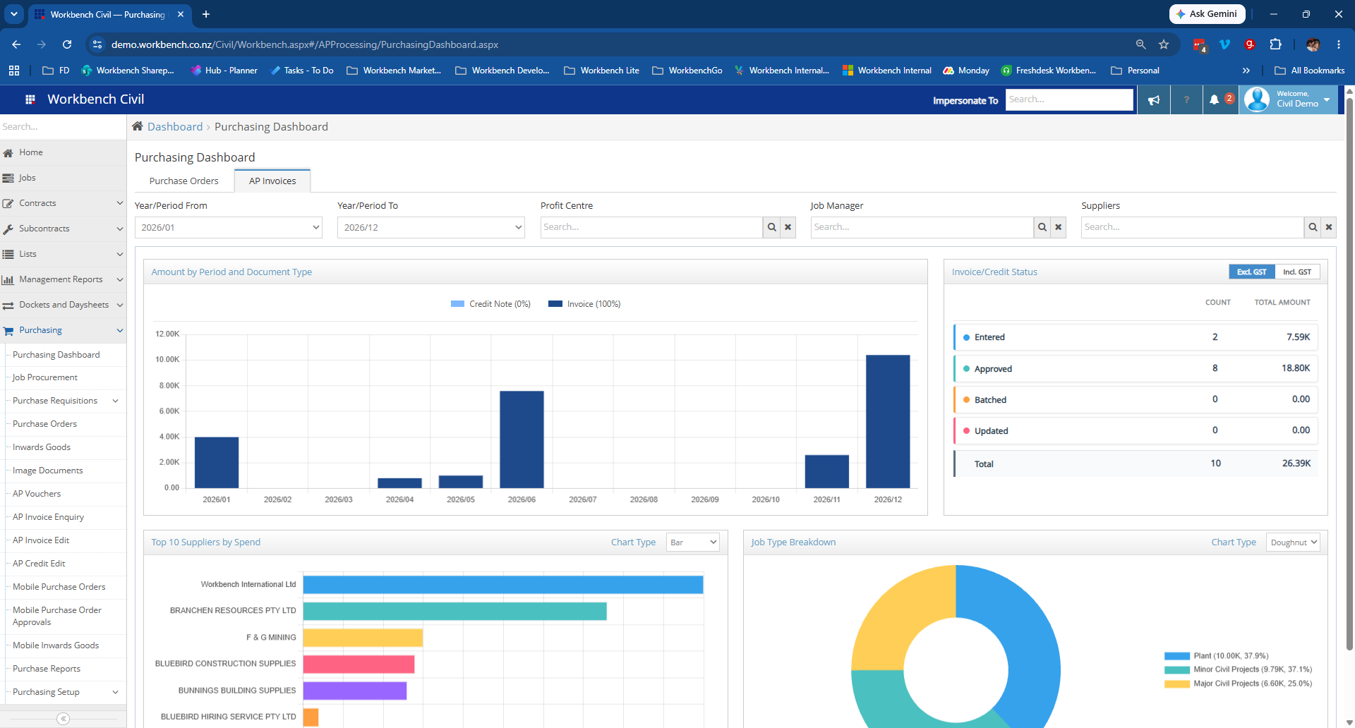This screenshot has height=728, width=1355.
Task: Open the tab search dropdown arrow
Action: tap(13, 14)
